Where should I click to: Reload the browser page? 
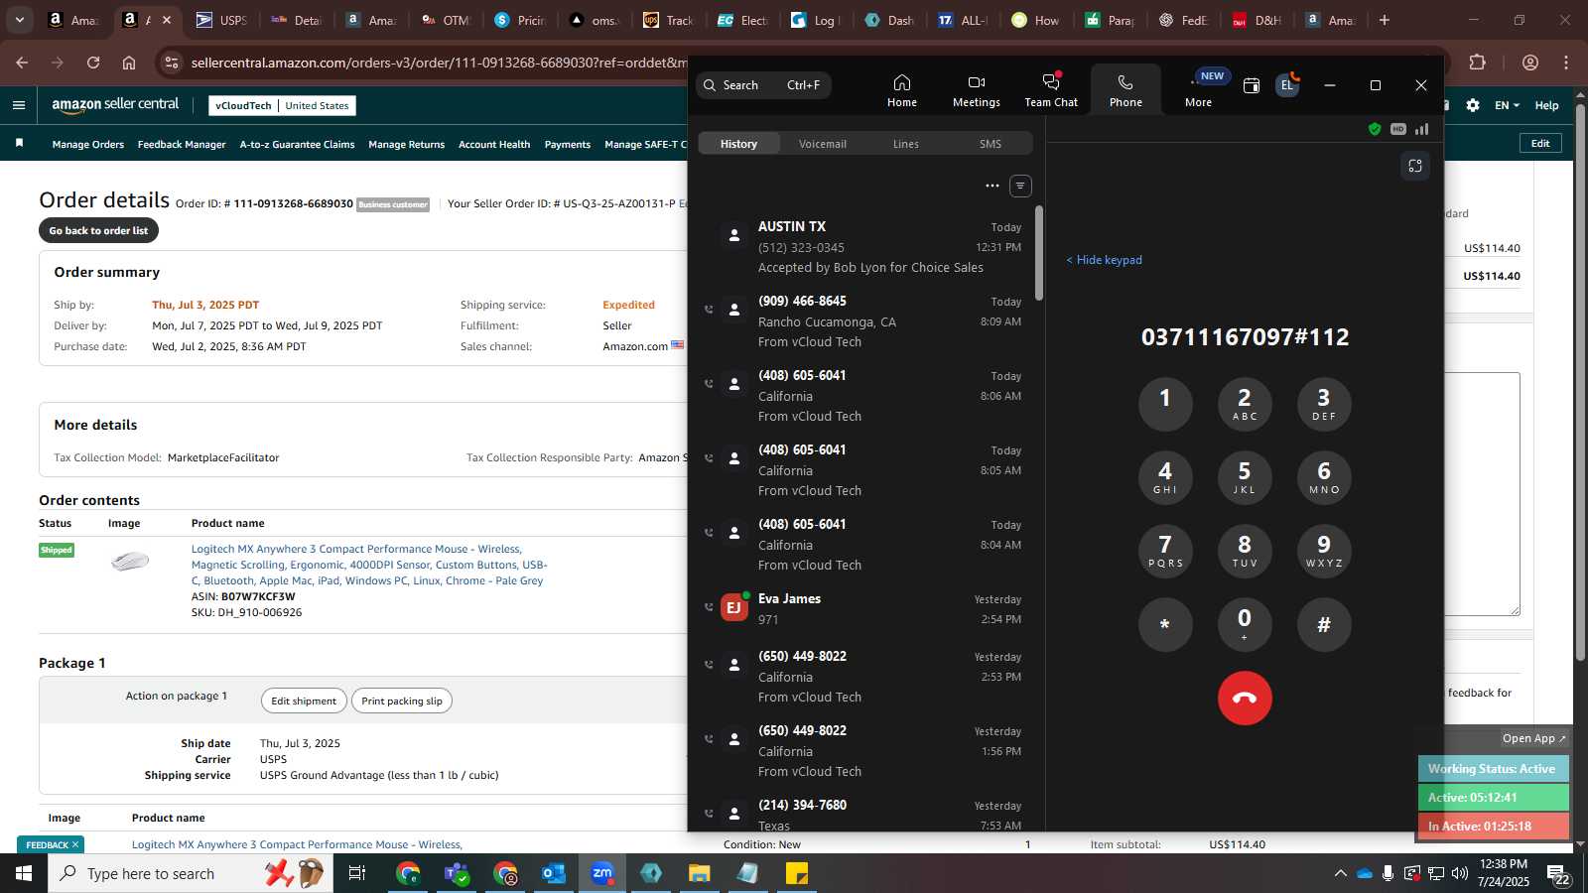(x=93, y=63)
